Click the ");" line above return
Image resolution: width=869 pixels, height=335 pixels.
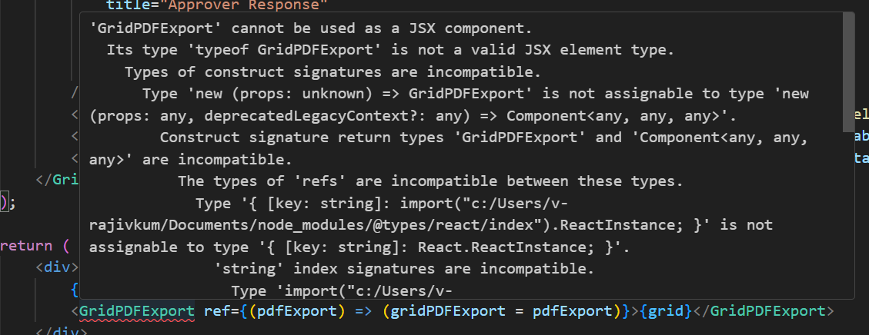coord(8,203)
